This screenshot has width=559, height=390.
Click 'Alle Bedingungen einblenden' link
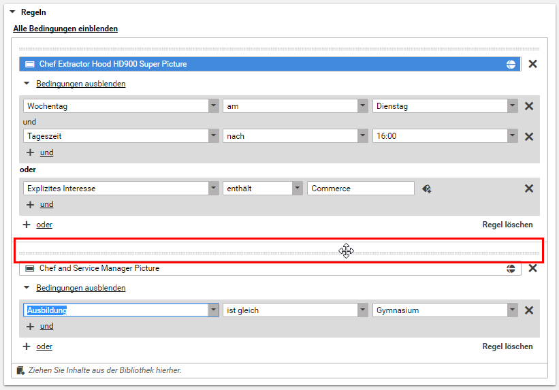tap(65, 29)
